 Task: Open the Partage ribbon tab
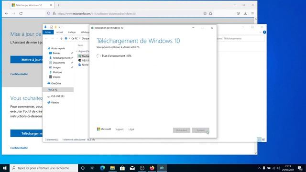pyautogui.click(x=72, y=32)
